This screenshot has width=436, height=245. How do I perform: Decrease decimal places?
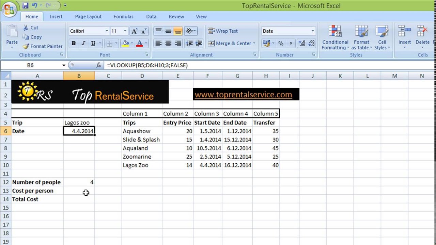[311, 43]
